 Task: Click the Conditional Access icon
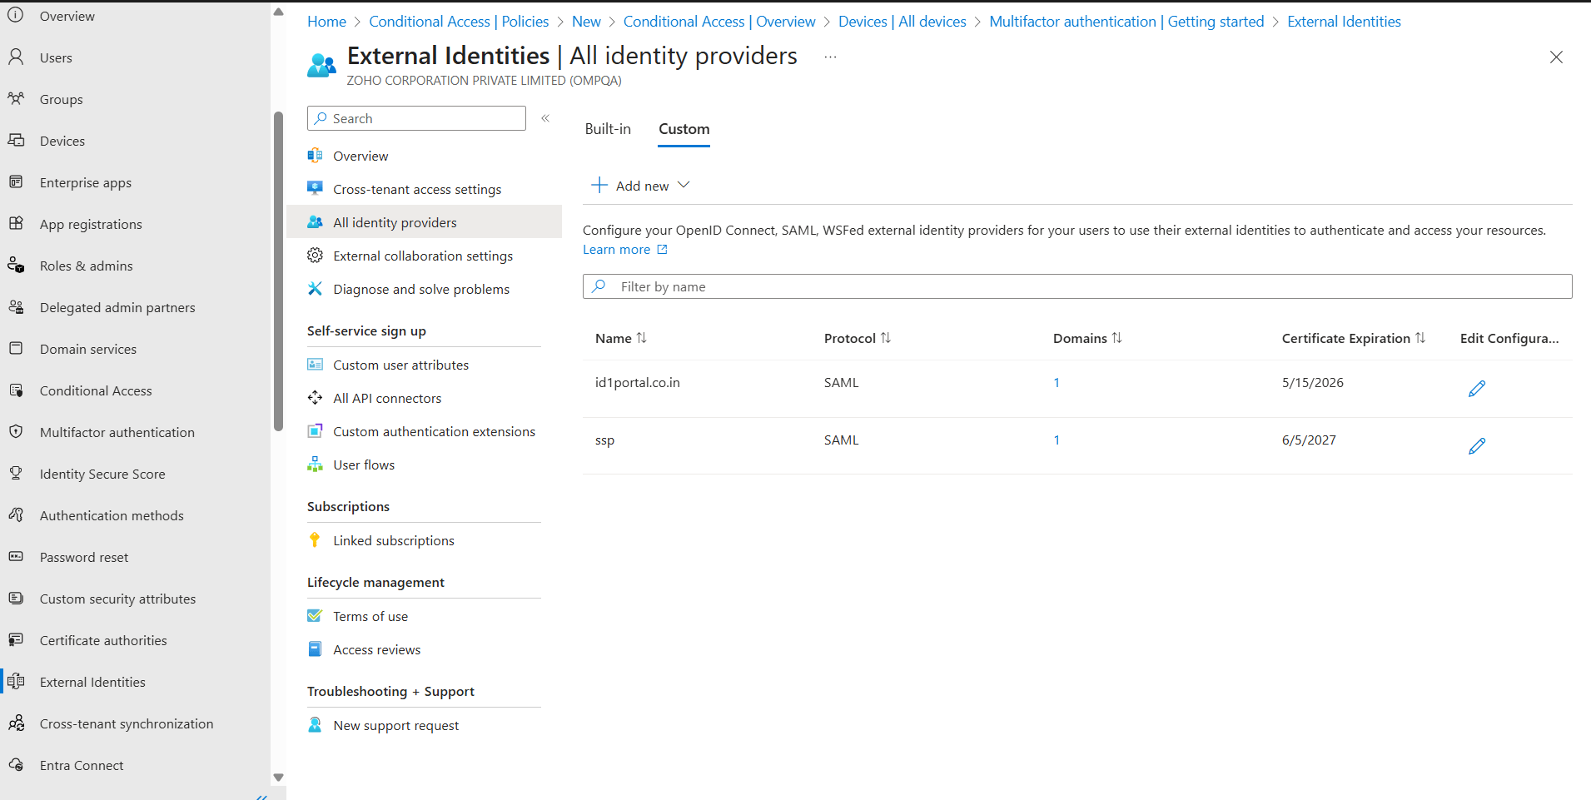coord(17,390)
